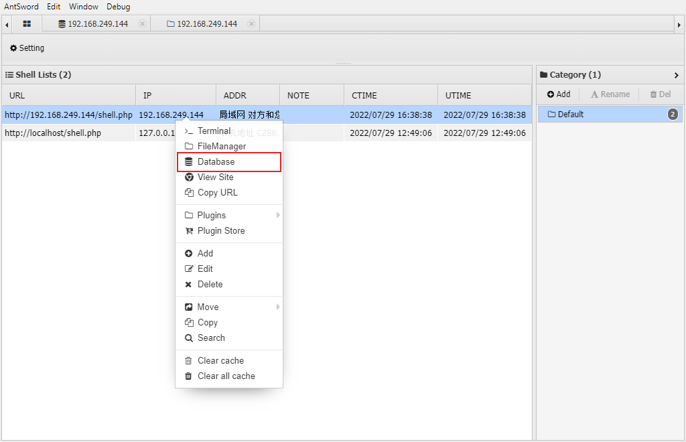The height and width of the screenshot is (442, 686).
Task: Click Rename category button
Action: pos(610,94)
